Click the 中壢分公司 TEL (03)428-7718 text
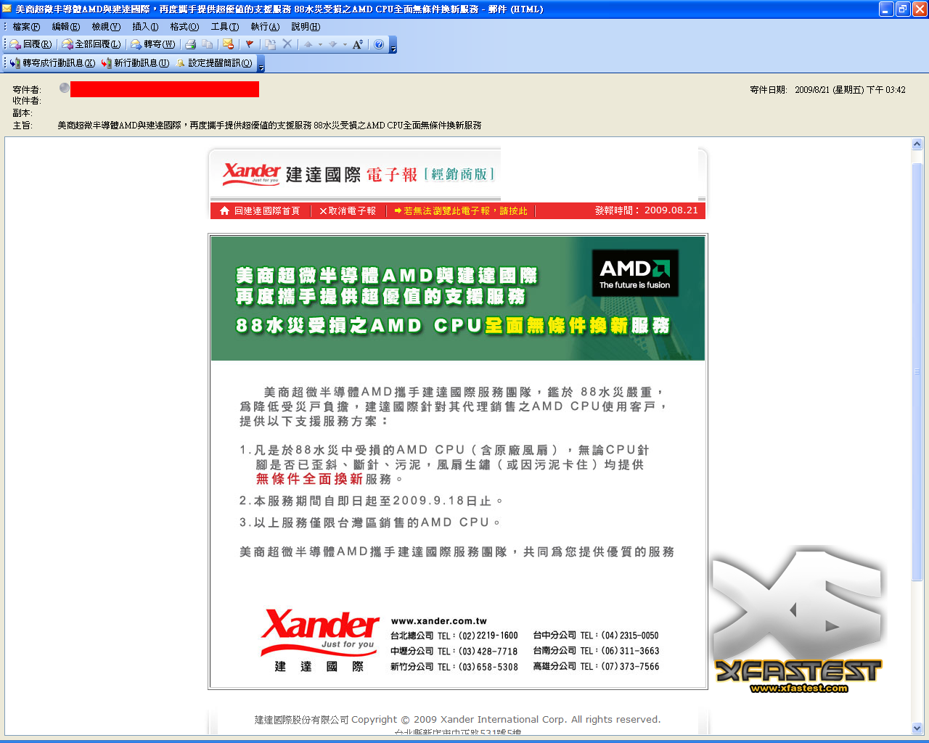This screenshot has width=929, height=743. 454,652
